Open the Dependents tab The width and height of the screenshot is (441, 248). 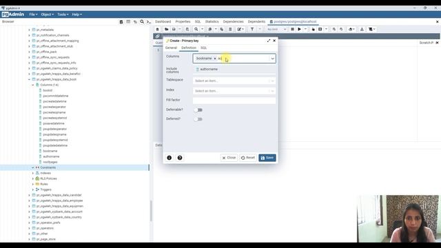point(256,21)
